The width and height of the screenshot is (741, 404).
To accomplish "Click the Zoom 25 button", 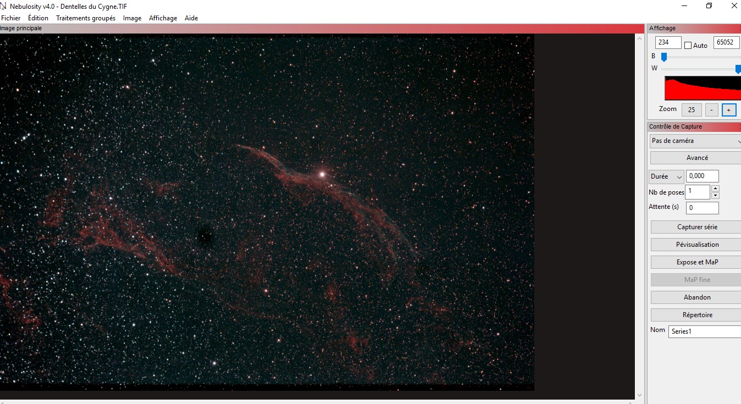I will click(x=692, y=110).
